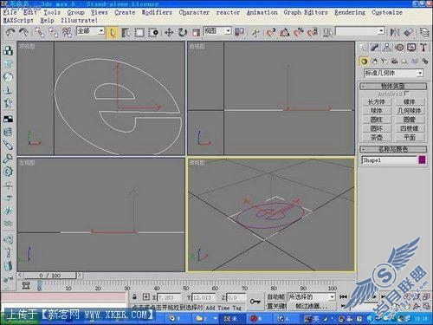Activate the Select Object arrow tool

[x=113, y=32]
